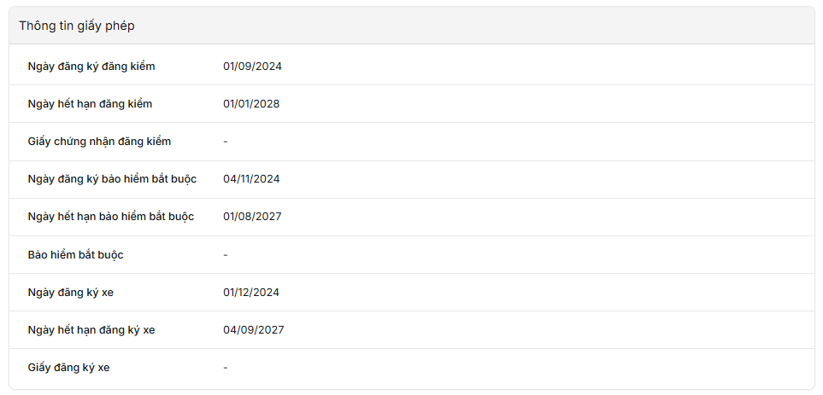
Task: Click the dash value for Bảo hiểm bắt buộc
Action: point(226,255)
